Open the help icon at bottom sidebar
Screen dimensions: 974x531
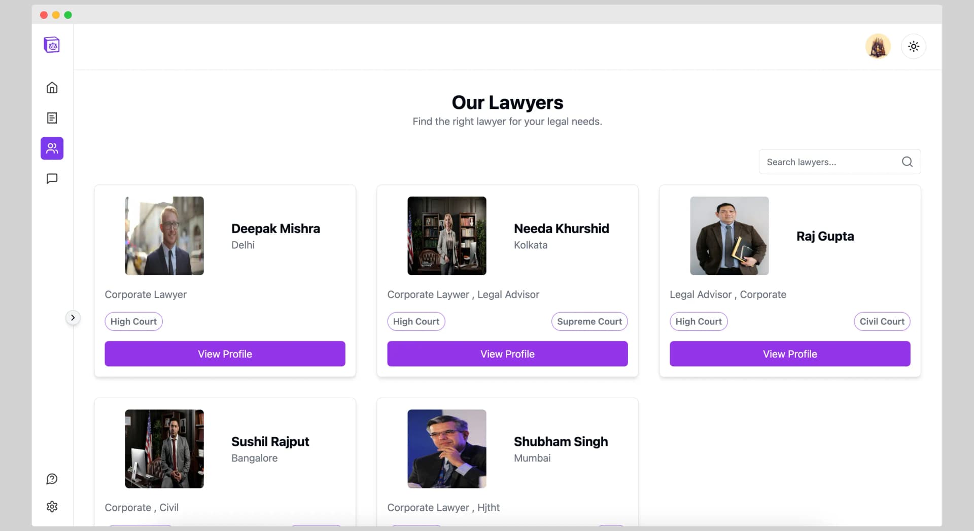(x=52, y=479)
